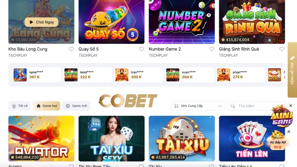Screen dimensions: 297x167
Task: Click the COBET logo
Action: pyautogui.click(x=128, y=101)
